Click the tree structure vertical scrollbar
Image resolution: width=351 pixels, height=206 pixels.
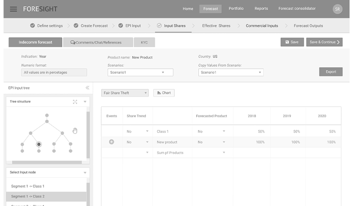(88, 135)
